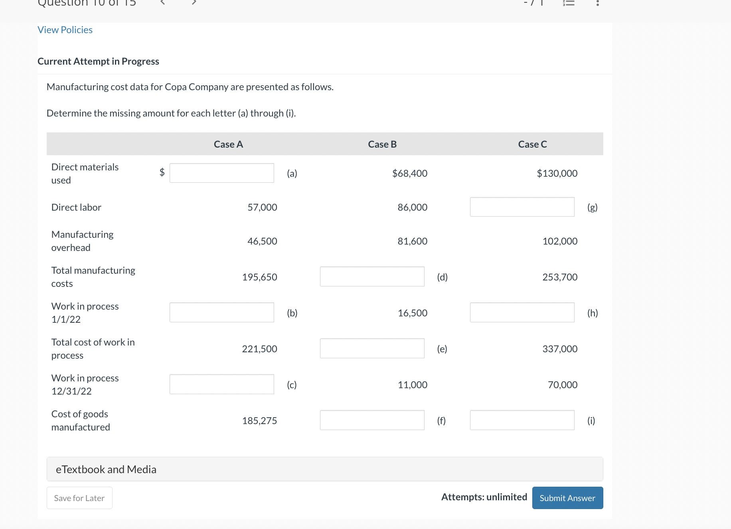Click answer field (b) for Work in process 1/1/22

(x=221, y=312)
